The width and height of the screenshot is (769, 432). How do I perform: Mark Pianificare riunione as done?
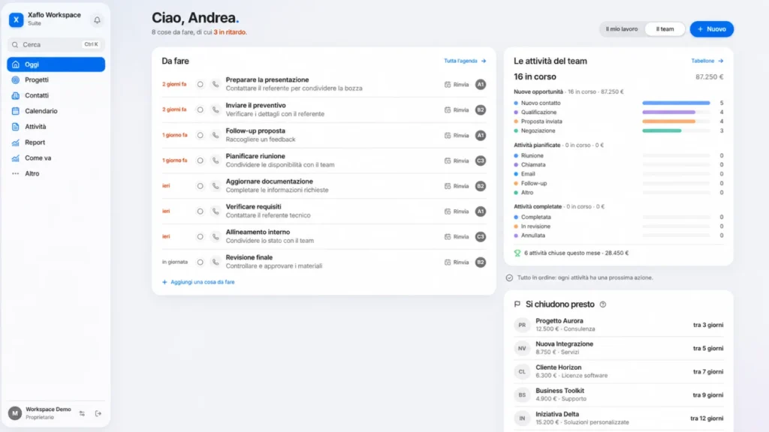click(200, 160)
